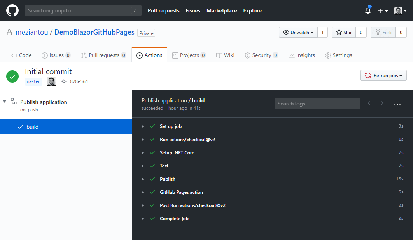This screenshot has width=413, height=240.
Task: Collapse the Publish application workflow
Action: pyautogui.click(x=5, y=102)
